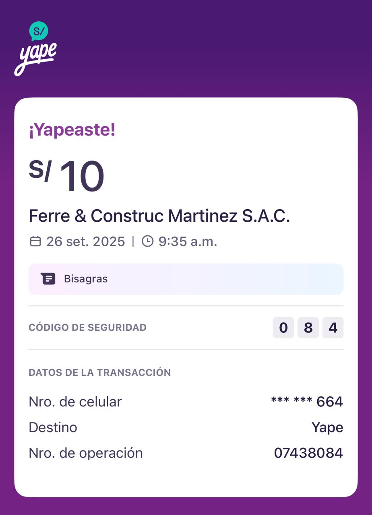Click the teal S/ speech bubble icon
Screen dimensions: 372x515
[x=39, y=31]
